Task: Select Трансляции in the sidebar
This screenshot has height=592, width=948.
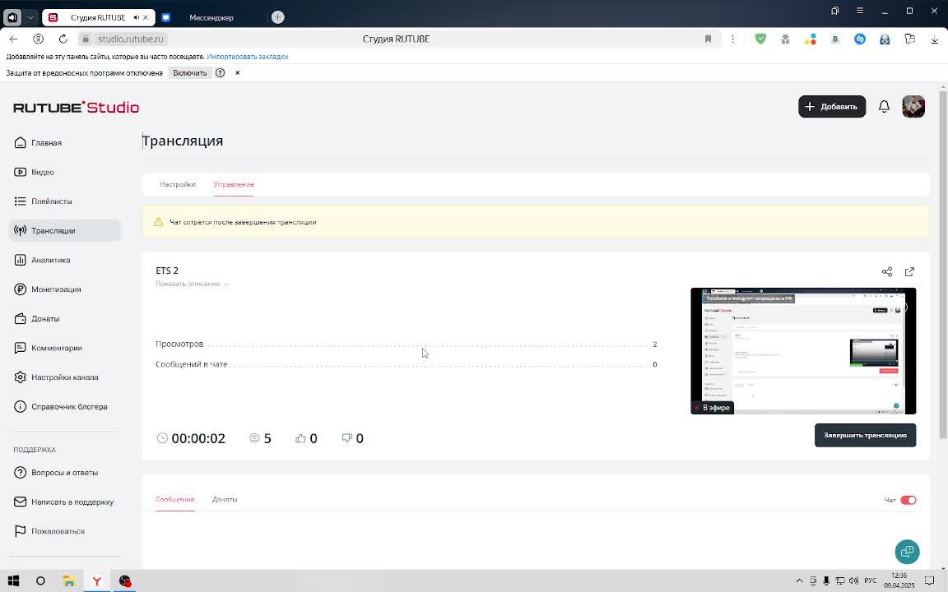Action: coord(65,231)
